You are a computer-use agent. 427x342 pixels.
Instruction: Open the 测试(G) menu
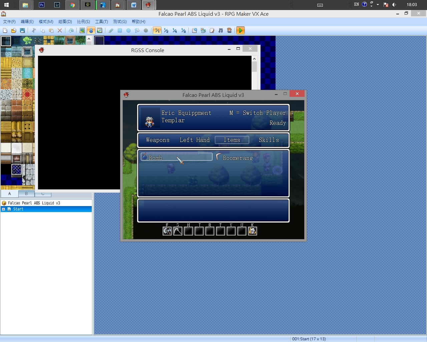pyautogui.click(x=120, y=21)
